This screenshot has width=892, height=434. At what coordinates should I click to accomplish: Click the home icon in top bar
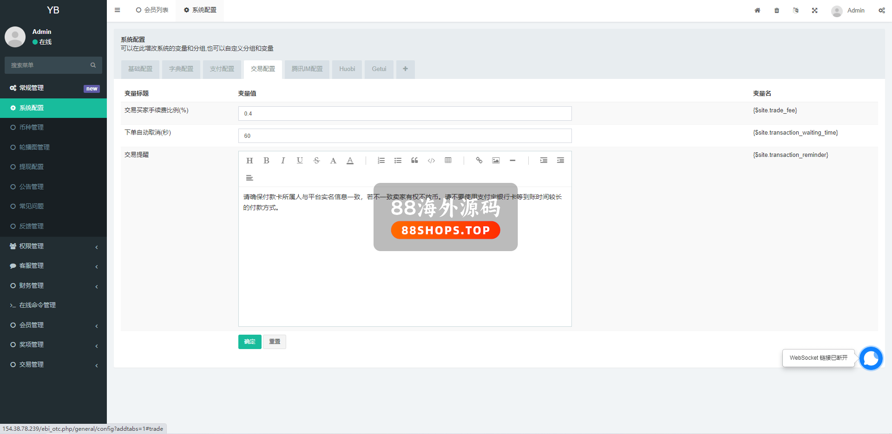[757, 10]
